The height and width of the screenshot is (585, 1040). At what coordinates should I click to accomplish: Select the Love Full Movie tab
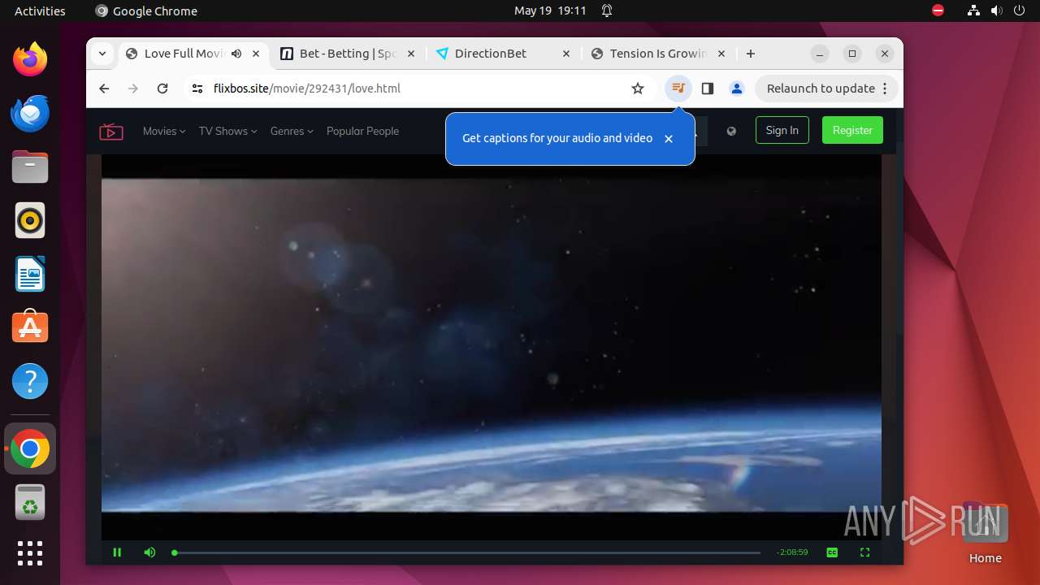(184, 54)
